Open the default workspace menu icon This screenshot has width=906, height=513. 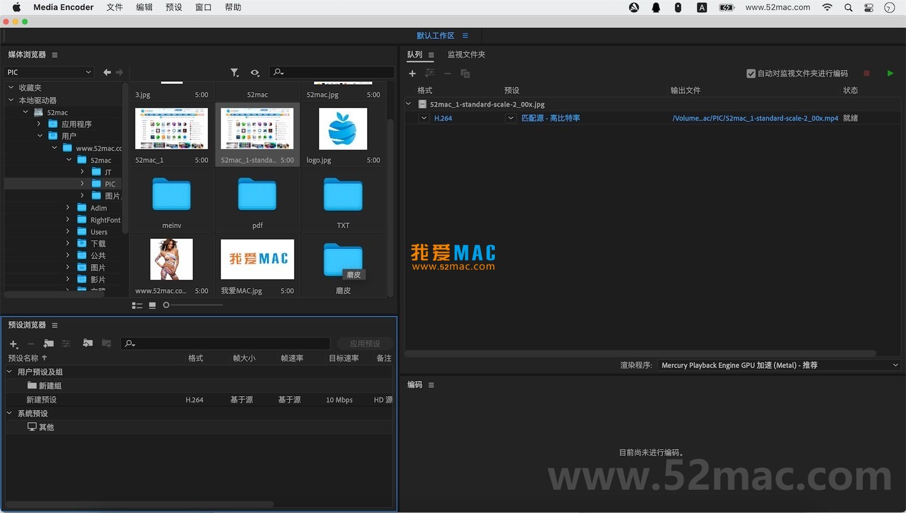465,36
